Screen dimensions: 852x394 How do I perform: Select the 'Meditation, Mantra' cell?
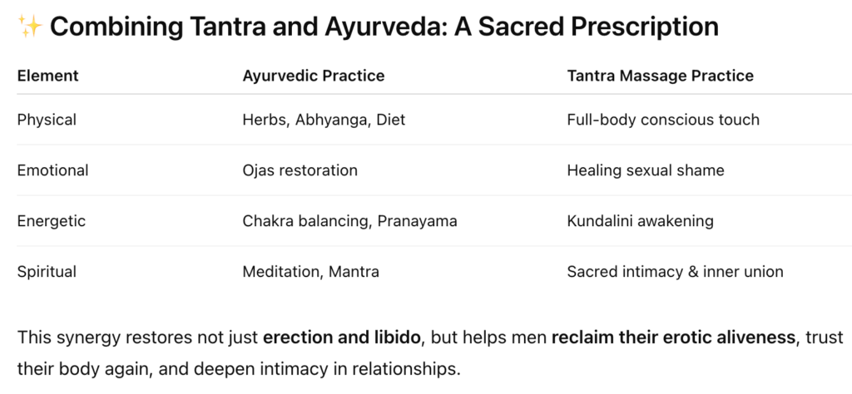[x=310, y=272]
